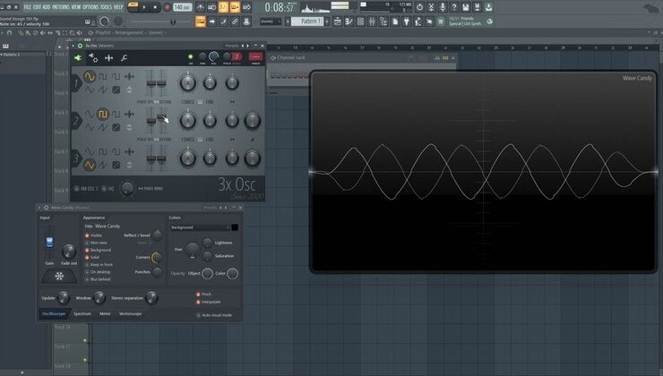Open the Browser view icon
Viewport: 663px width, 376px height.
tap(383, 21)
